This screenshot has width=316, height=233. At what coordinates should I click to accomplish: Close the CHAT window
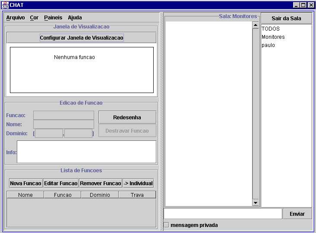point(311,5)
